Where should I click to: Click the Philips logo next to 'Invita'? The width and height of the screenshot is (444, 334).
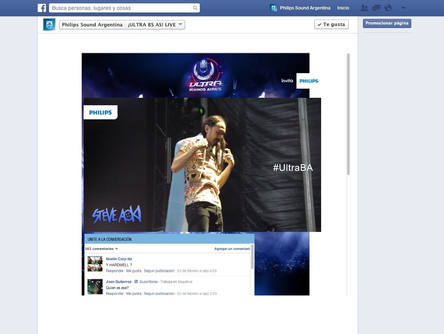coord(309,81)
